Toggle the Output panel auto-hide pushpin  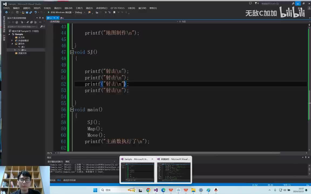pyautogui.click(x=306, y=157)
